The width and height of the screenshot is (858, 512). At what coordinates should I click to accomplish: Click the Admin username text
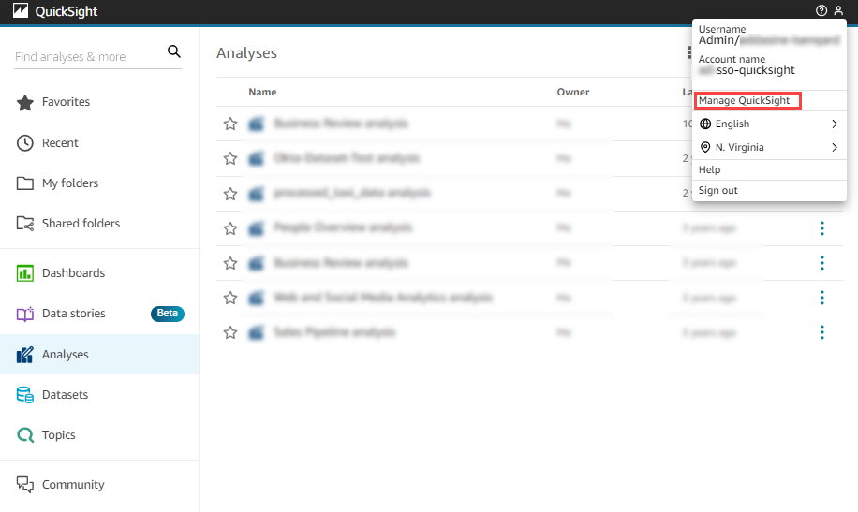719,40
